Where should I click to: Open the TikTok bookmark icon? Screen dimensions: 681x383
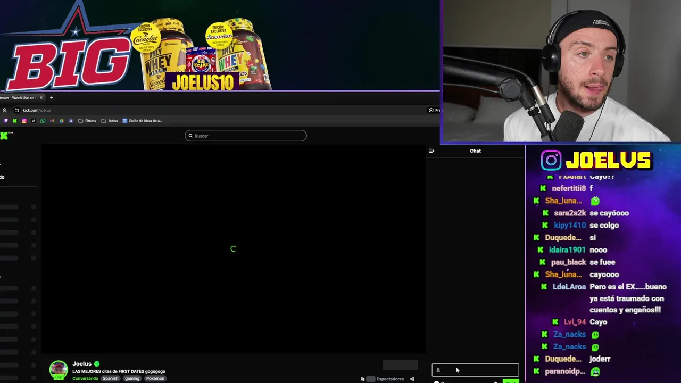(x=34, y=121)
